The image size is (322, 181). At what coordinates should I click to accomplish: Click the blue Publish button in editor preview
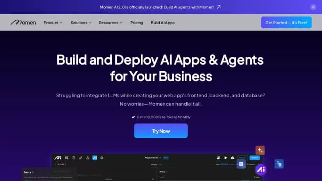pyautogui.click(x=255, y=158)
